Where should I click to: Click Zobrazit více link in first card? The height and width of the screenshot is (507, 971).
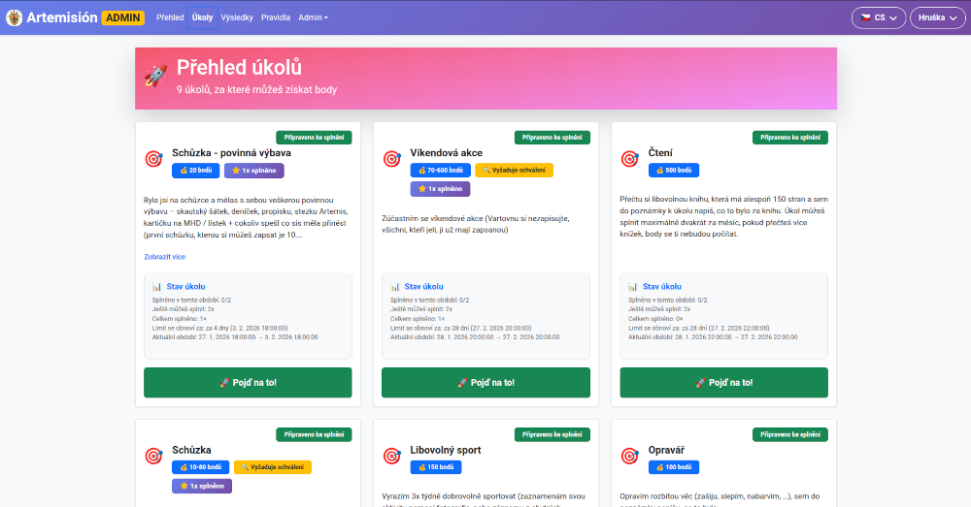tap(164, 257)
